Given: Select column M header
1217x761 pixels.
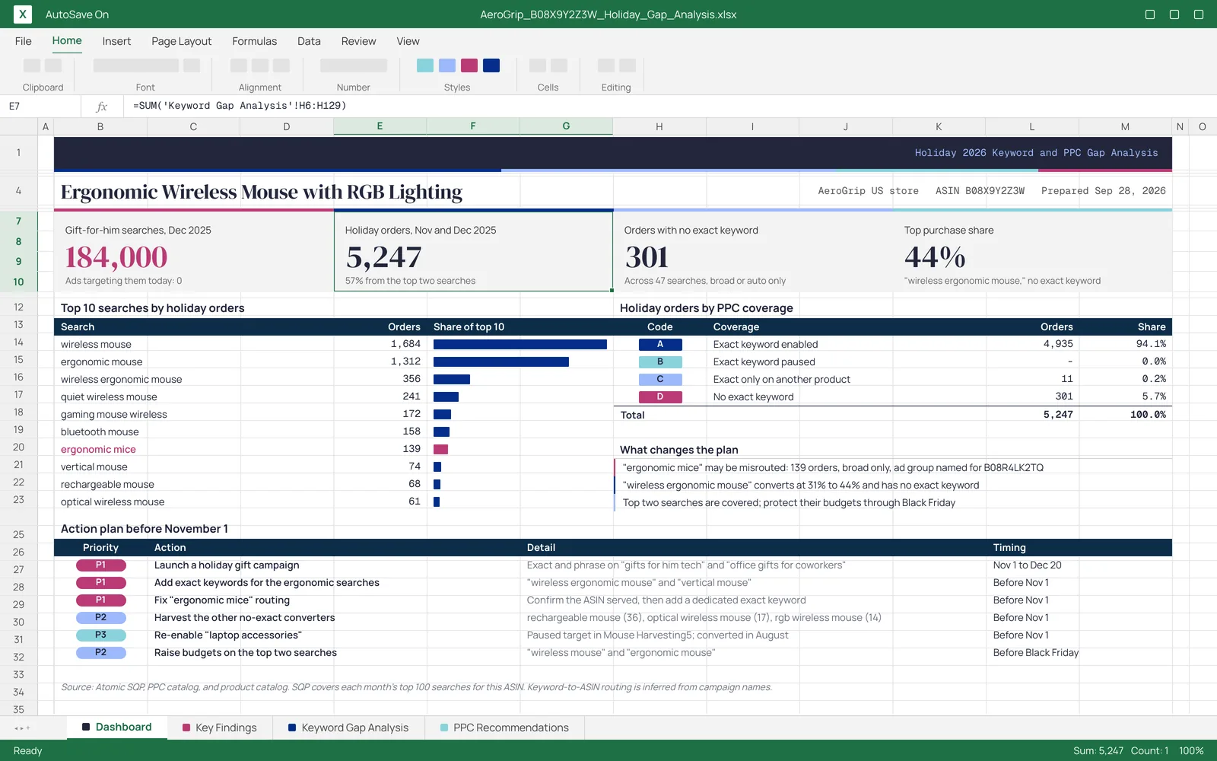Looking at the screenshot, I should click(x=1125, y=126).
